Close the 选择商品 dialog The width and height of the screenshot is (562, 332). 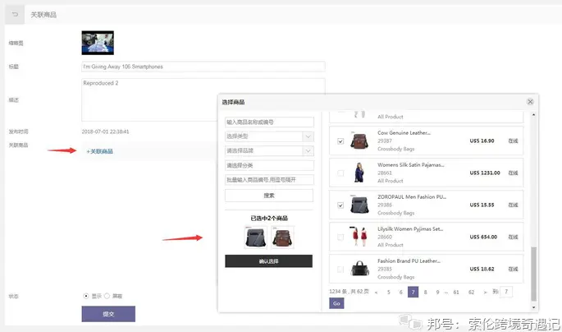[x=530, y=101]
